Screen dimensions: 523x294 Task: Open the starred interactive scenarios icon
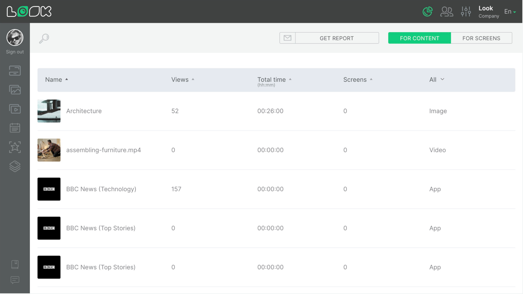click(x=15, y=147)
